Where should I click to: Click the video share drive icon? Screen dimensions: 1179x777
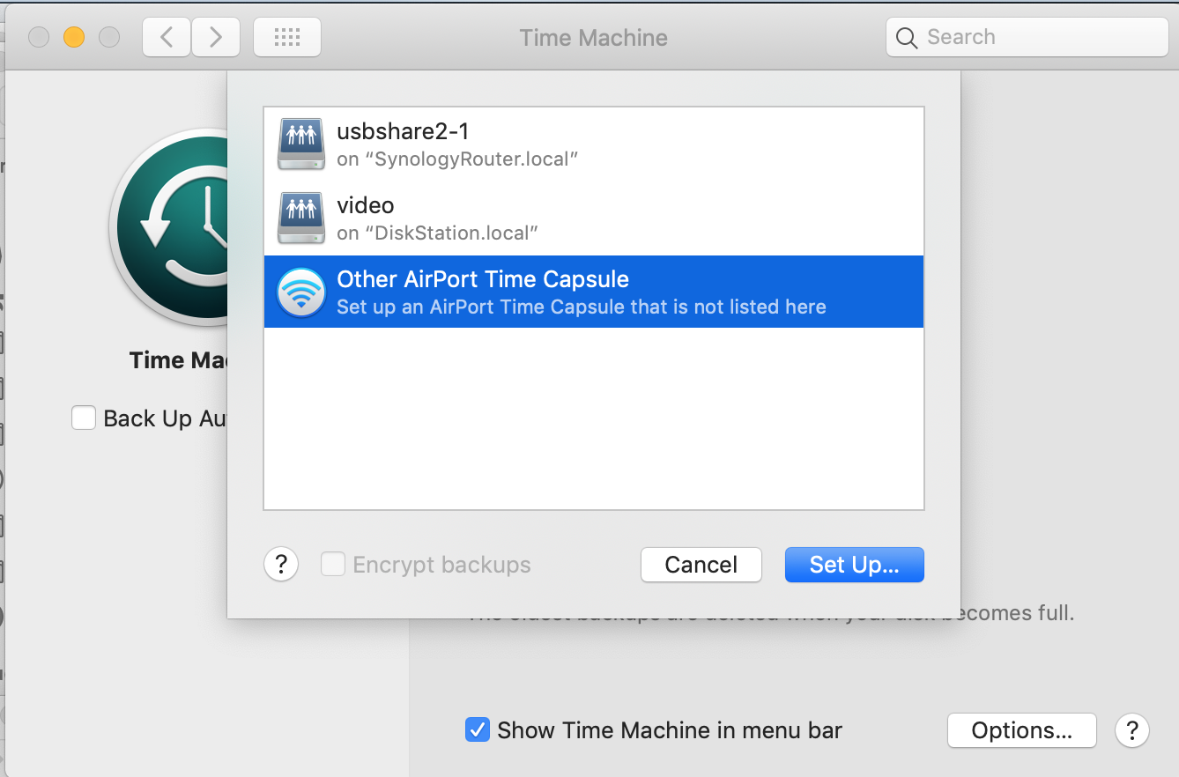(301, 218)
